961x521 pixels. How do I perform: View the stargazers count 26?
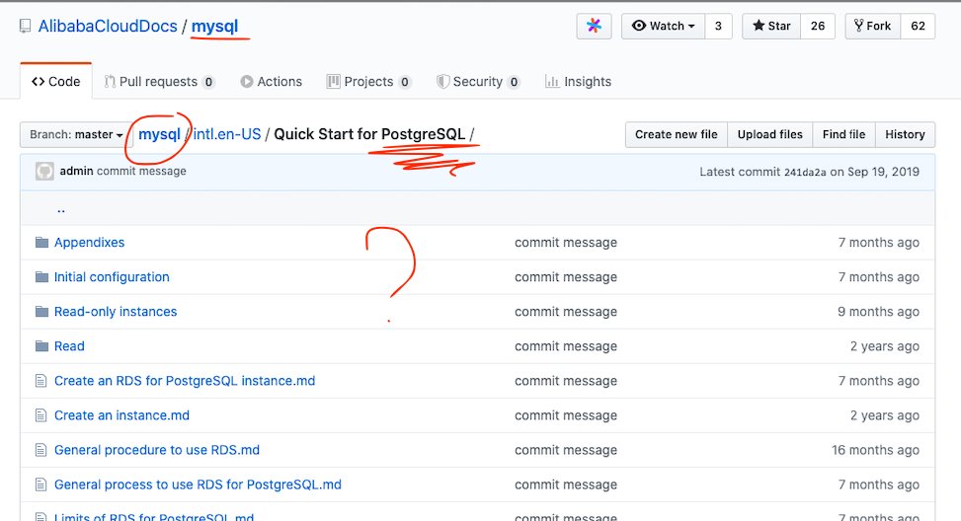click(x=818, y=26)
